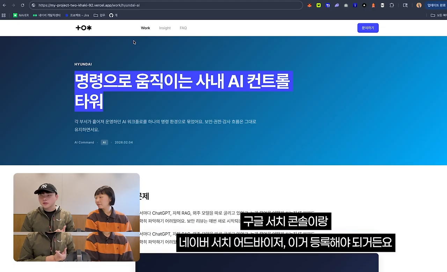Switch to the Insight nav item
Viewport: 447px width, 272px height.
[165, 28]
